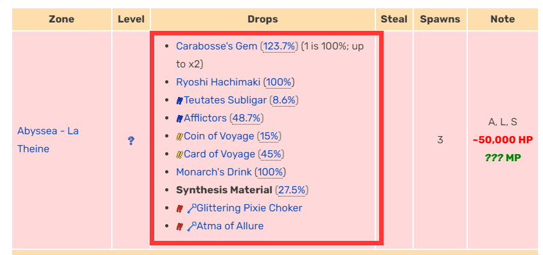Screen dimensions: 543x255
Task: Open the Ryoshi Hachimaki item page
Action: coord(218,82)
